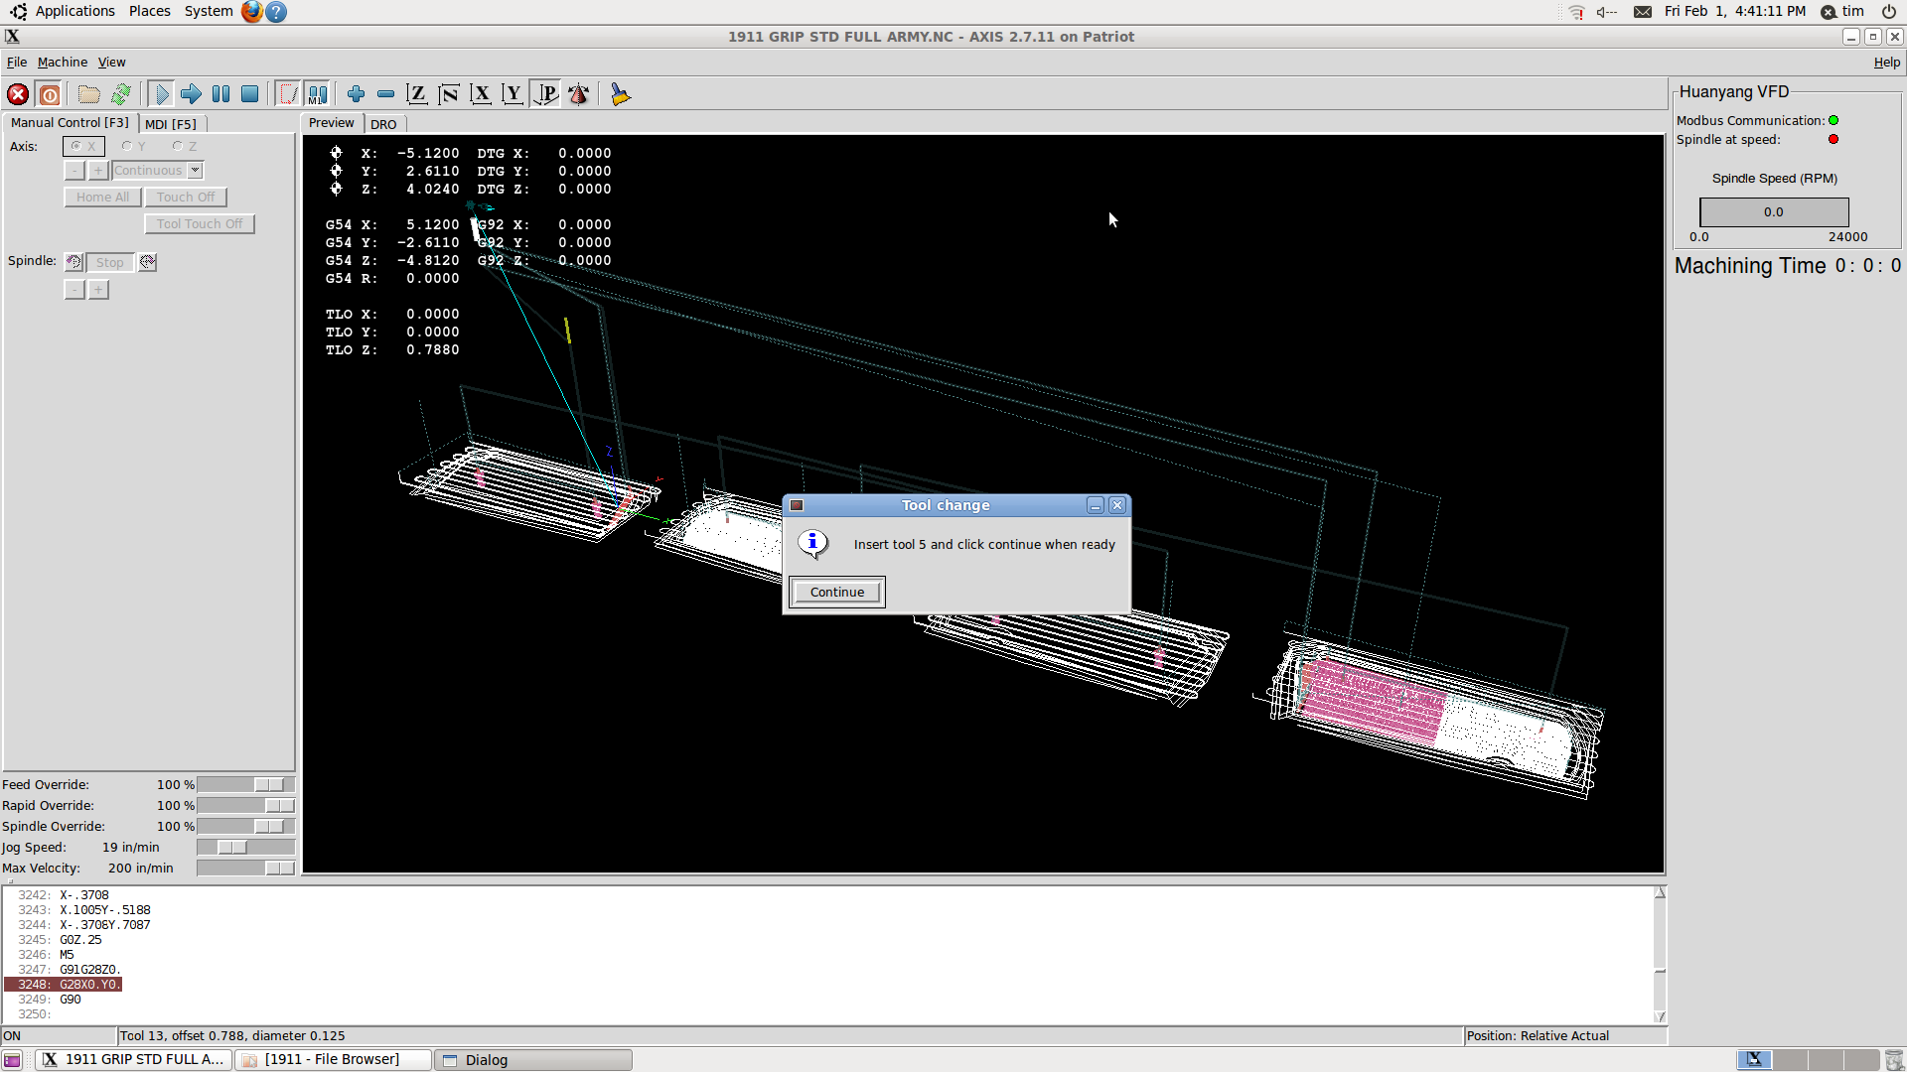Click the open G-code file icon

tap(89, 94)
